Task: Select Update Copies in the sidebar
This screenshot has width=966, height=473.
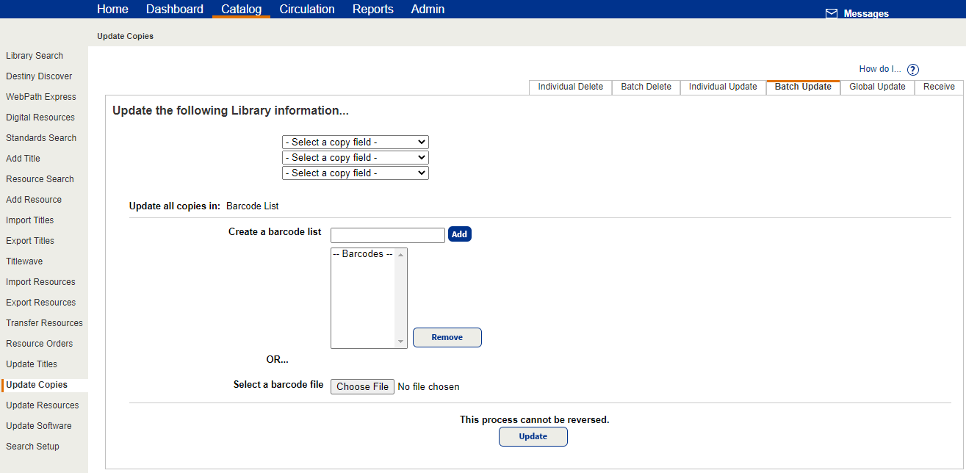Action: (x=37, y=385)
